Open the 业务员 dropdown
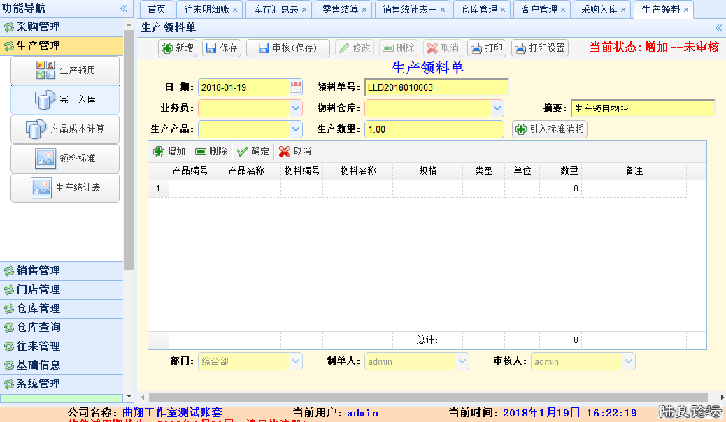 click(x=296, y=108)
